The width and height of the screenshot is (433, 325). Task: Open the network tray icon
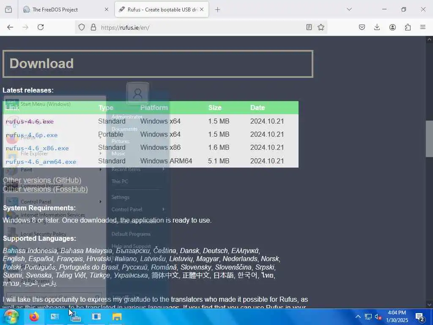[368, 317]
